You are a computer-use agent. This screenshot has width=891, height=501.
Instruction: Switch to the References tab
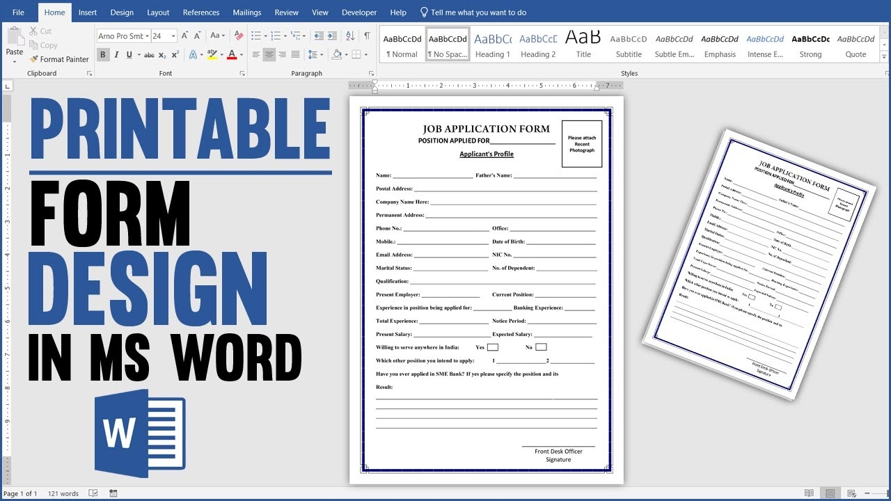[201, 13]
